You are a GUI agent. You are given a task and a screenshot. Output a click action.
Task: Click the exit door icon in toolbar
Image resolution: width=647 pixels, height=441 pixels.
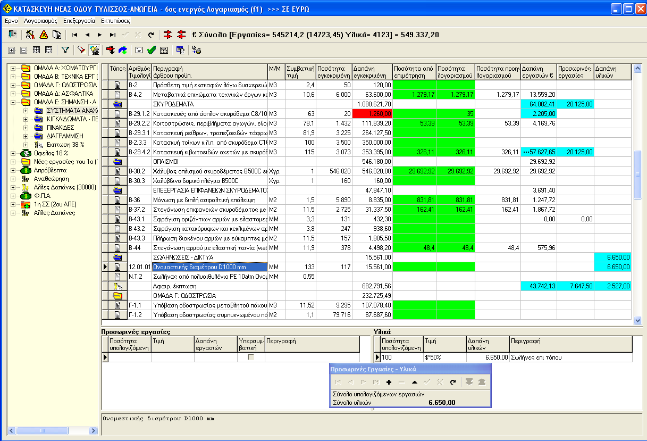point(12,35)
